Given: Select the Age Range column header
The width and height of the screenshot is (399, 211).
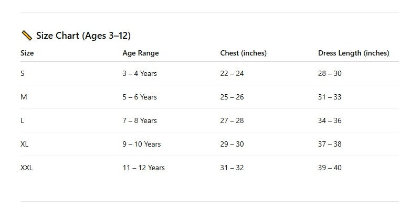Looking at the screenshot, I should pyautogui.click(x=140, y=53).
